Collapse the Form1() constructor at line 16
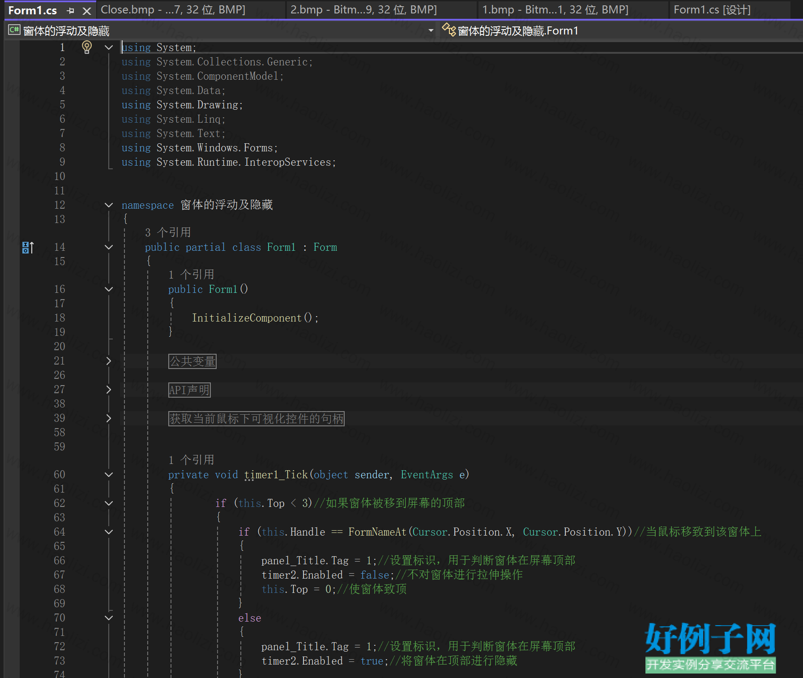 pos(109,289)
